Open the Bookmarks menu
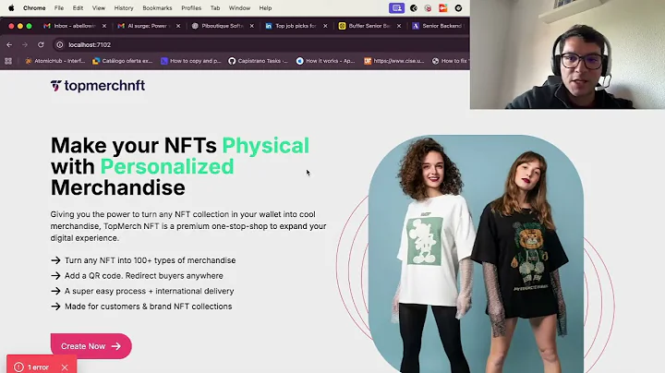The width and height of the screenshot is (665, 373). click(157, 8)
